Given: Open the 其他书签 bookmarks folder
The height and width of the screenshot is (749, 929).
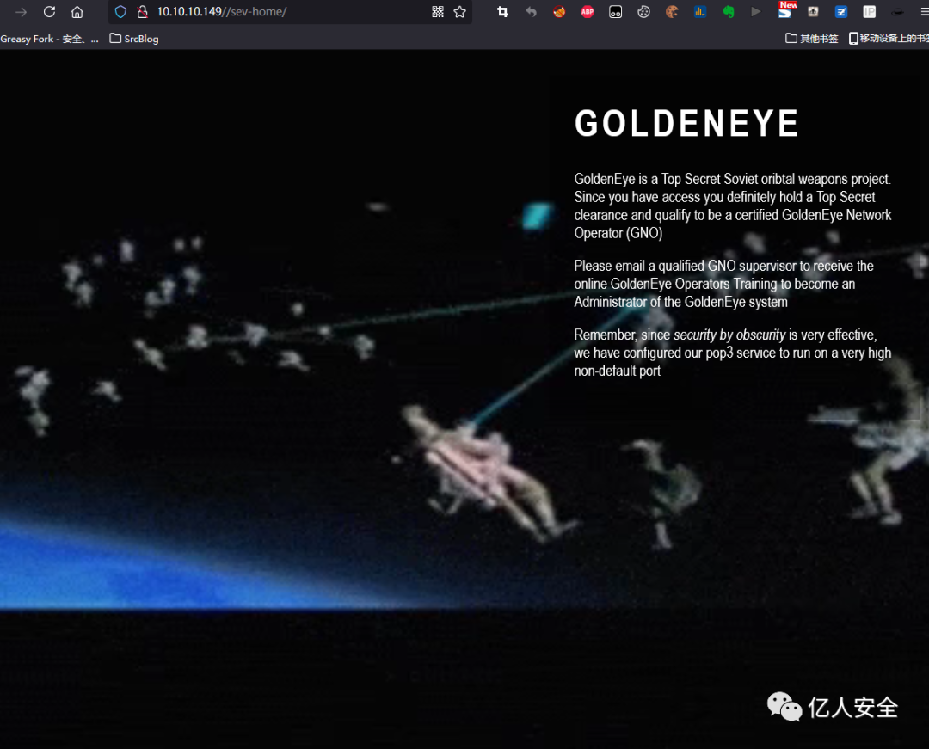Looking at the screenshot, I should pyautogui.click(x=812, y=39).
